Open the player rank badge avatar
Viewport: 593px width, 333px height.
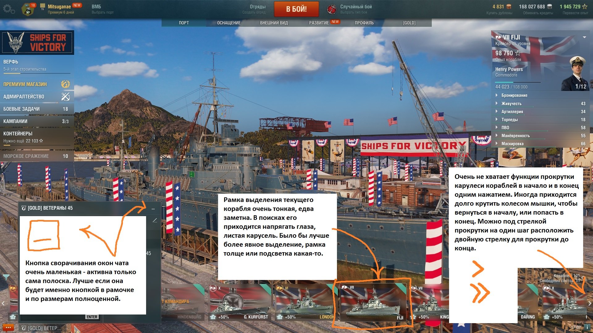28,9
